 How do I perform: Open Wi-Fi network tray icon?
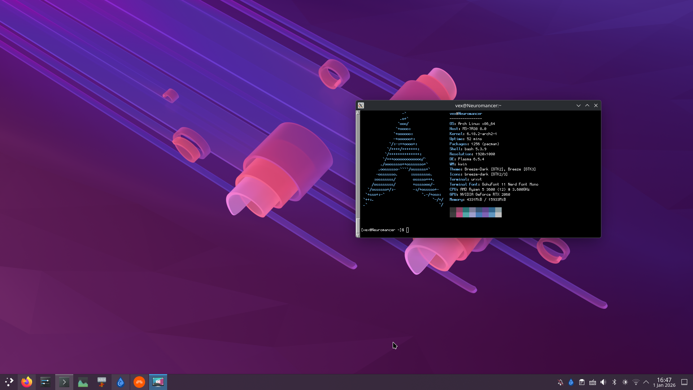tap(636, 382)
